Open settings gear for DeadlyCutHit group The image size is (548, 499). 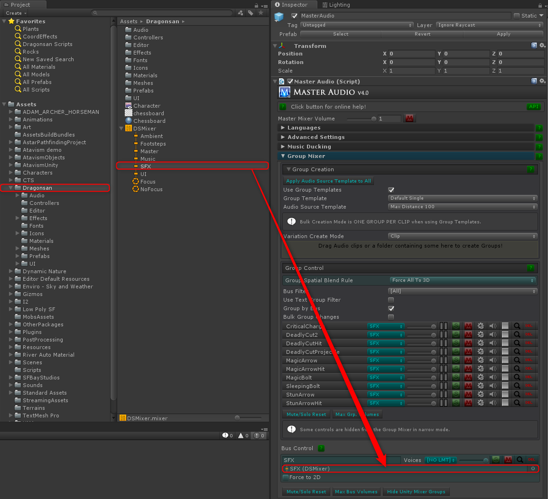[x=481, y=343]
